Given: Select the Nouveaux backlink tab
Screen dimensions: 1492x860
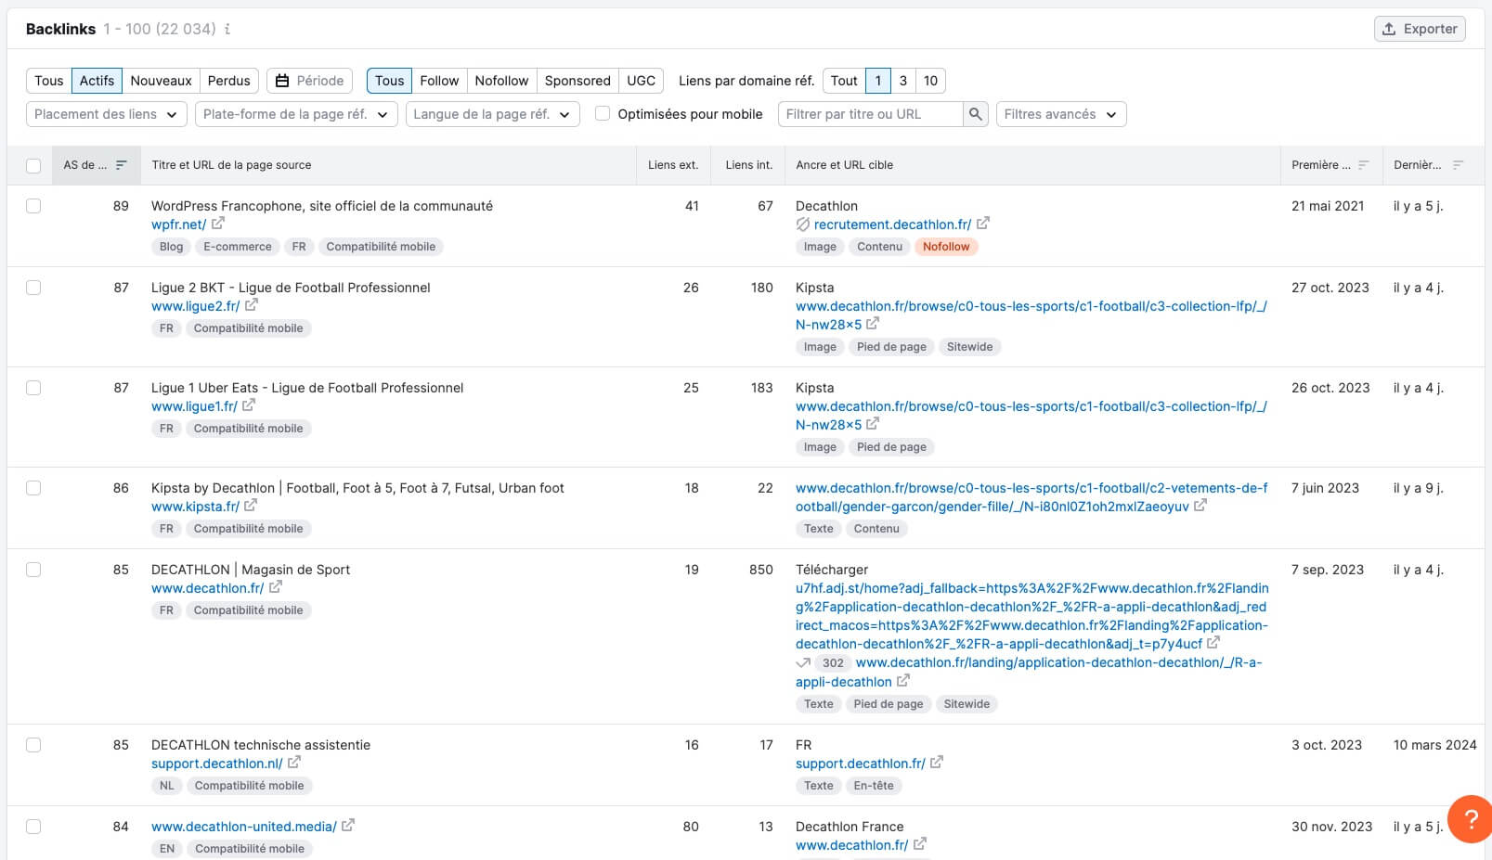Looking at the screenshot, I should (161, 81).
